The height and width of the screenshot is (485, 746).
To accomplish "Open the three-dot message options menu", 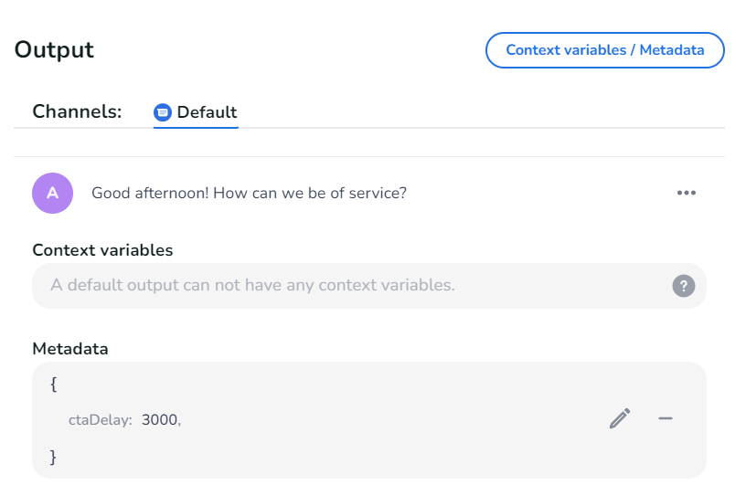I will pyautogui.click(x=687, y=193).
